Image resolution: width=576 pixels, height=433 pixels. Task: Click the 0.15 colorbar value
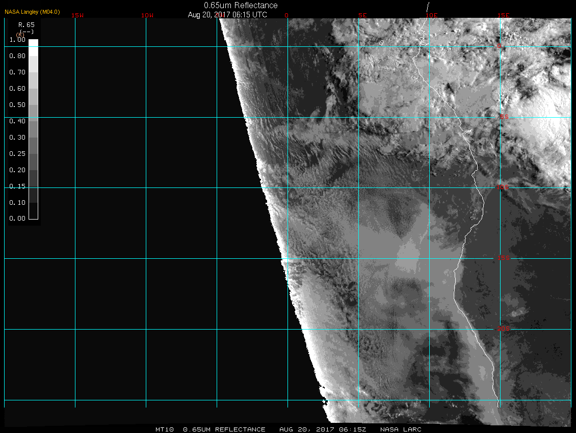tap(17, 186)
